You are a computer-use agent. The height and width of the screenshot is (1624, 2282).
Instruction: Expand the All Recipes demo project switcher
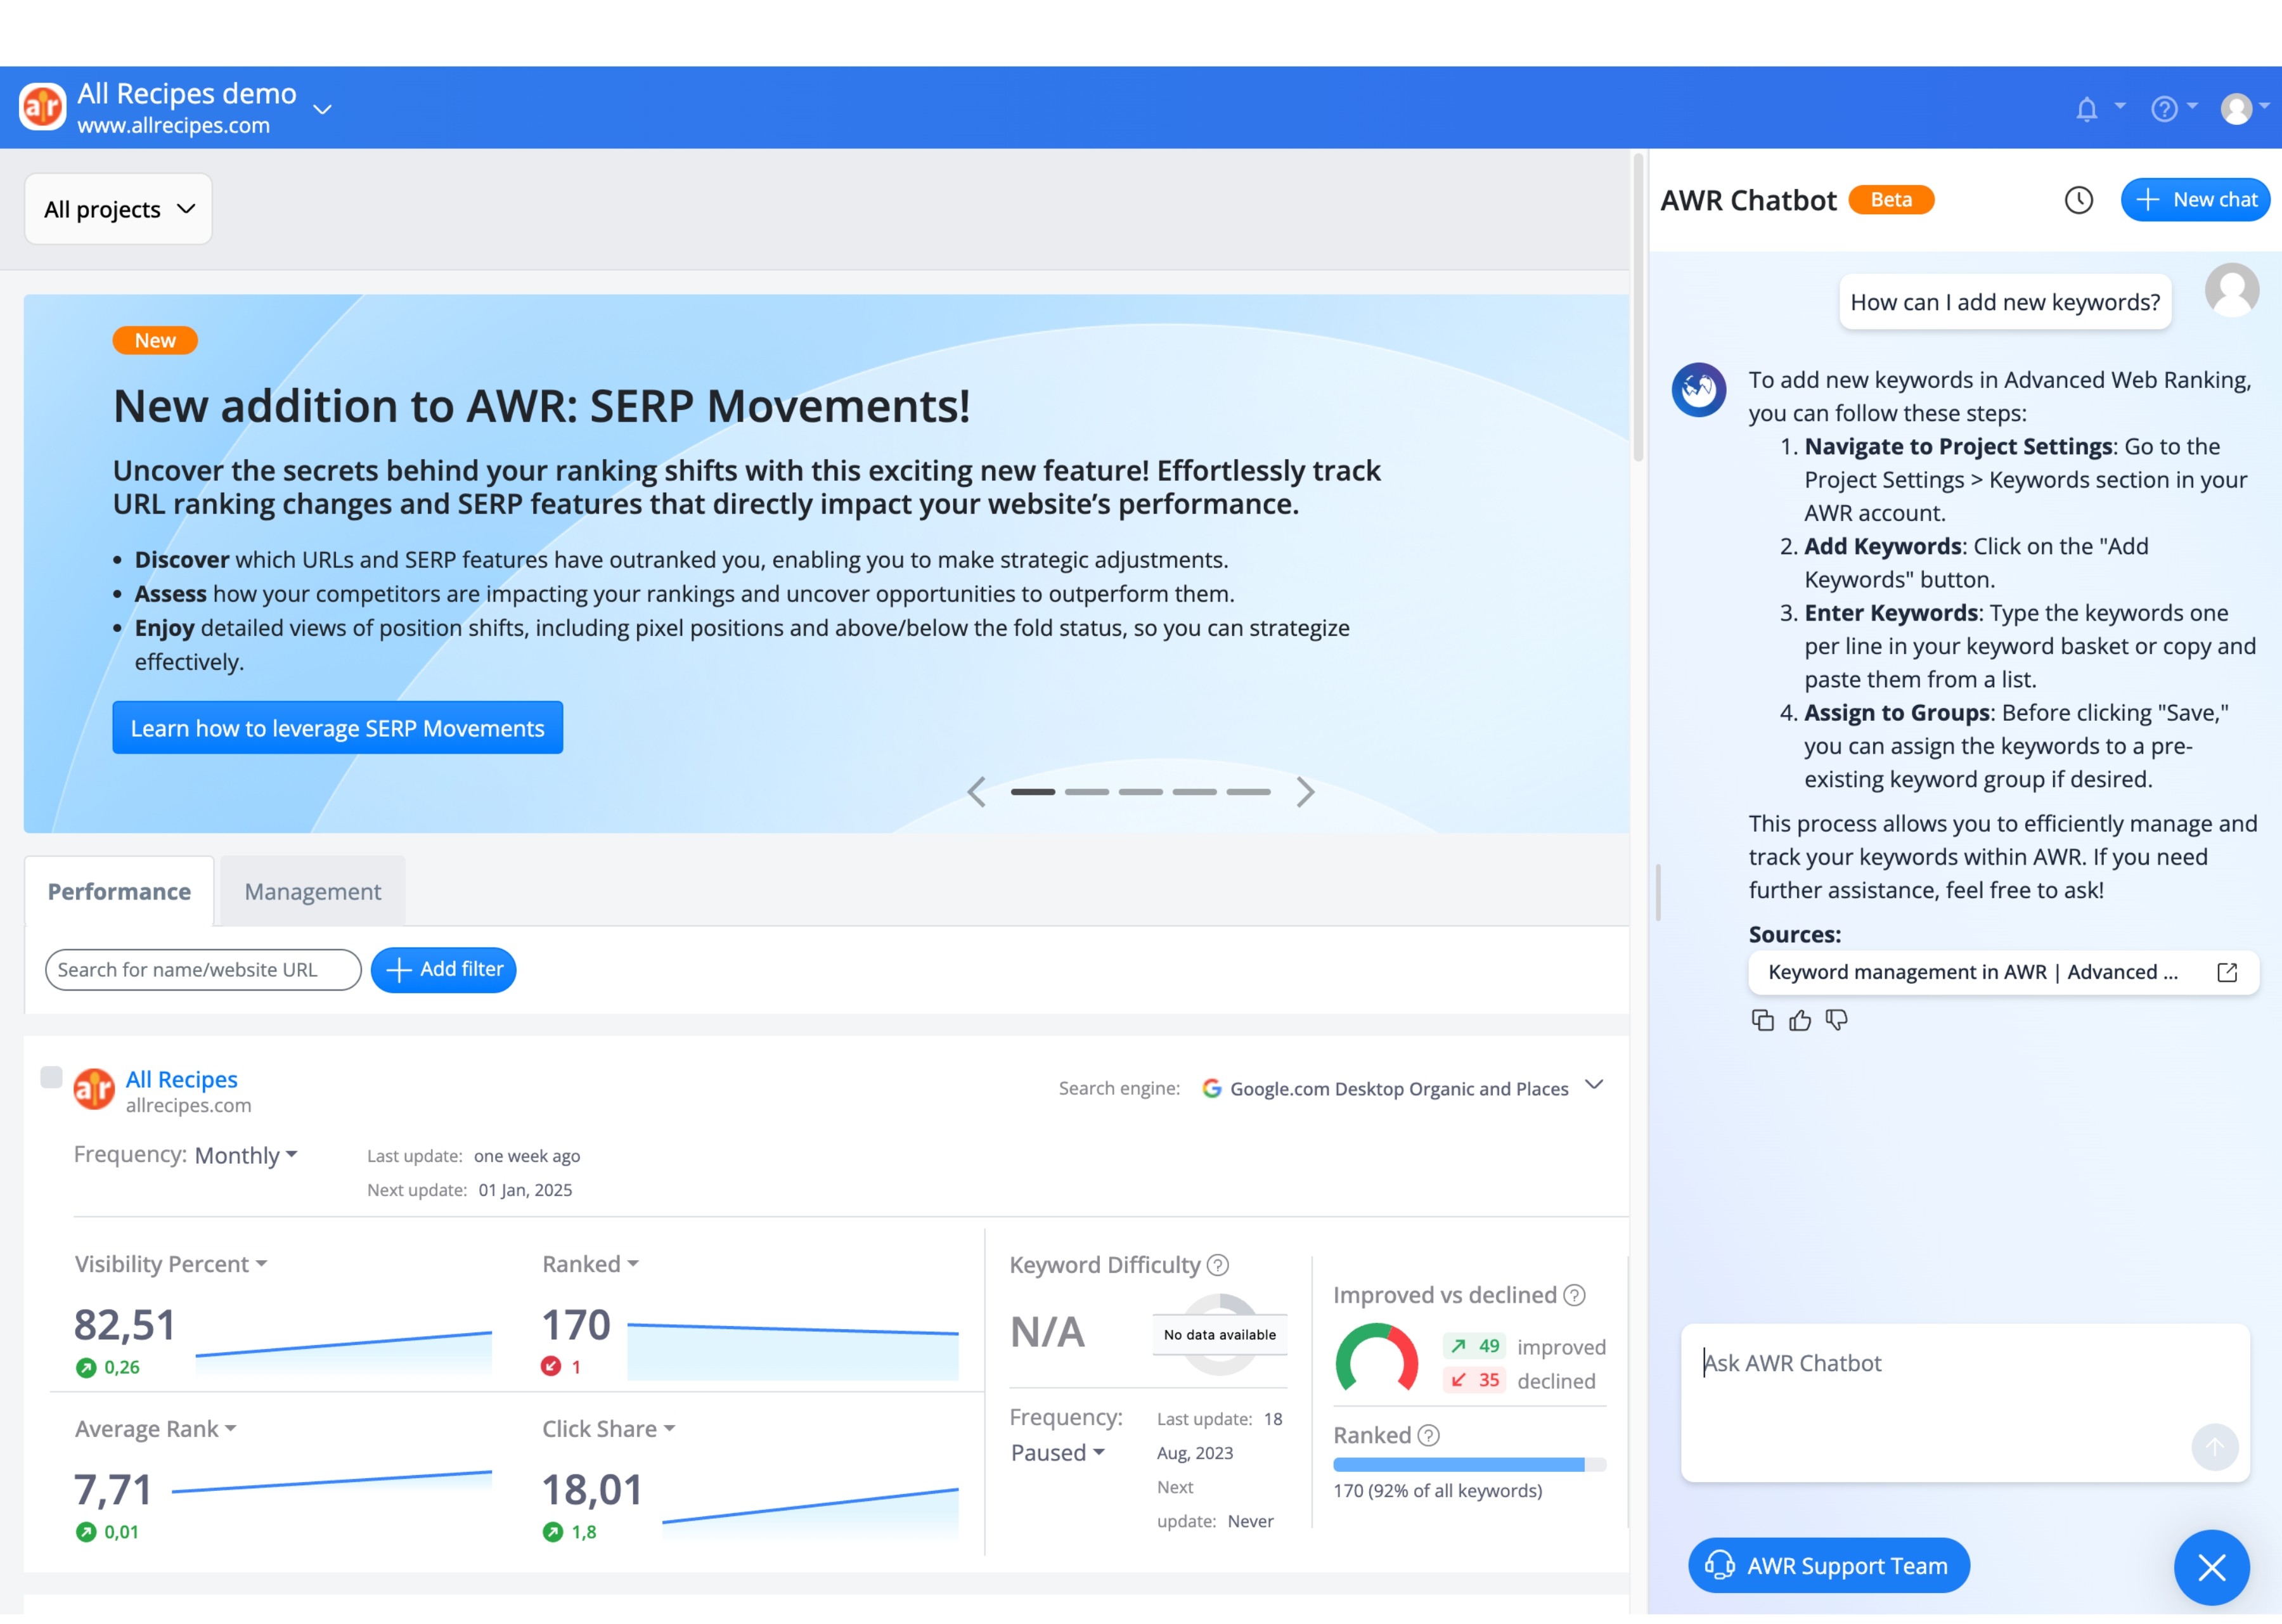tap(322, 108)
